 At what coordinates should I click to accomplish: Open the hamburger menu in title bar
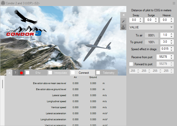point(174,3)
